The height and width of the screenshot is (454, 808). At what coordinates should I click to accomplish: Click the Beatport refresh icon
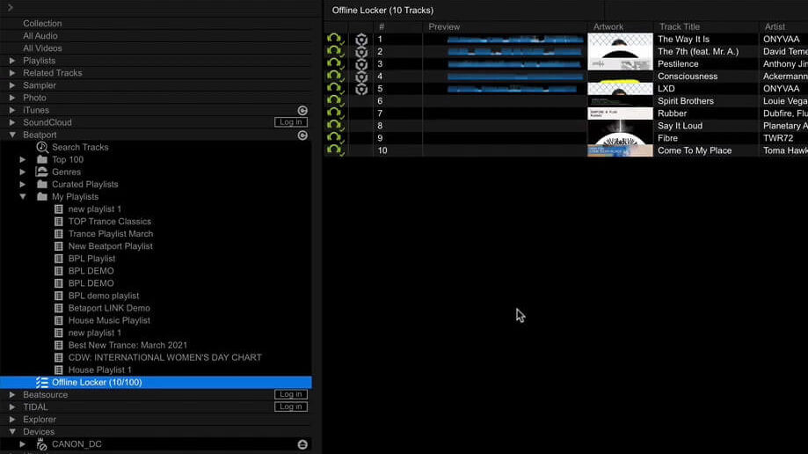pyautogui.click(x=302, y=135)
